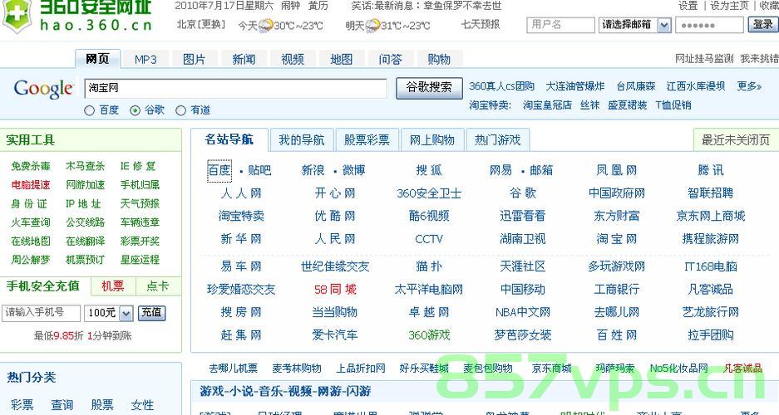Click the 360 green shield logo
779x415 pixels.
17,16
